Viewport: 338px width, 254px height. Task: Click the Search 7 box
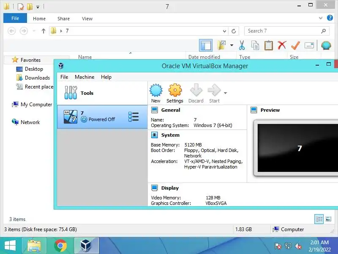click(287, 31)
